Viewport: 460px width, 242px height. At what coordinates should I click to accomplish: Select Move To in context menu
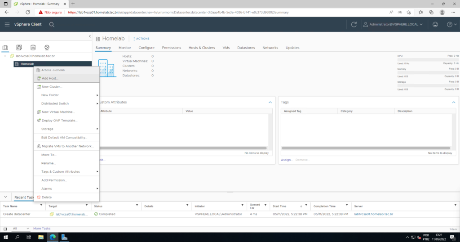tap(66, 155)
